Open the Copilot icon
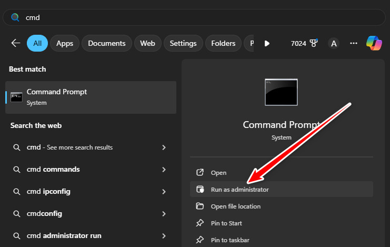 [374, 43]
